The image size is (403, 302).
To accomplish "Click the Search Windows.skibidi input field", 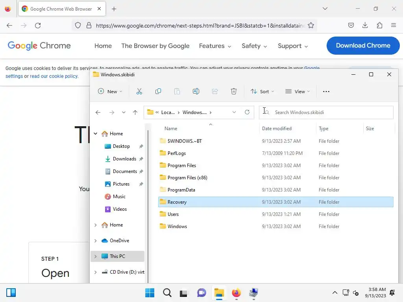I will pyautogui.click(x=326, y=112).
